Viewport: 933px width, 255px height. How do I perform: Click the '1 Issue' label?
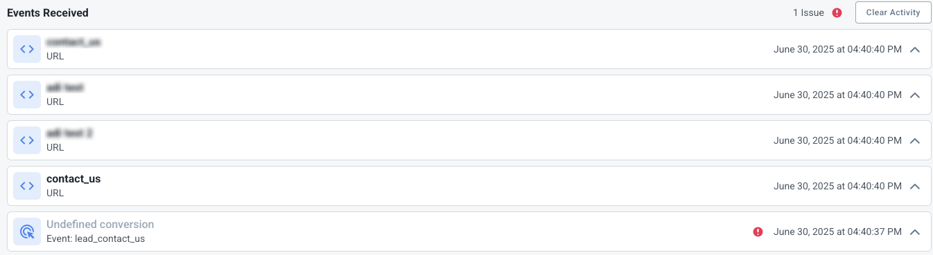tap(808, 12)
